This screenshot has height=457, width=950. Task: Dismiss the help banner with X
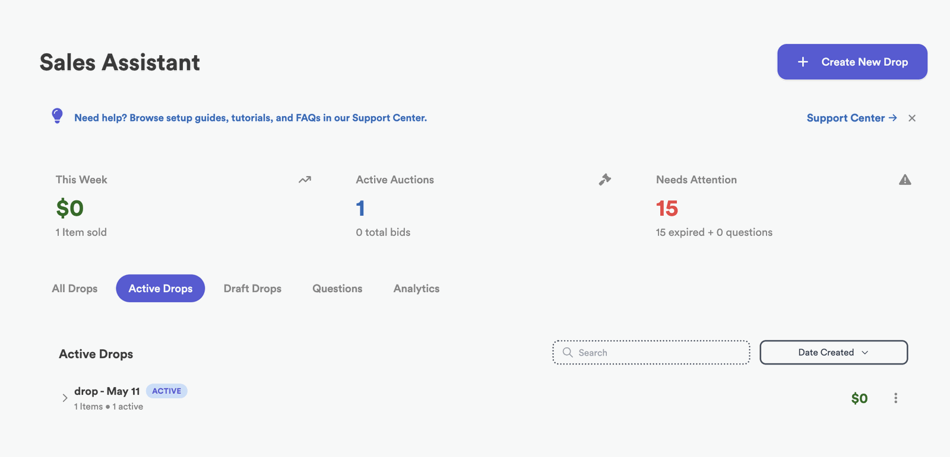[x=912, y=118]
